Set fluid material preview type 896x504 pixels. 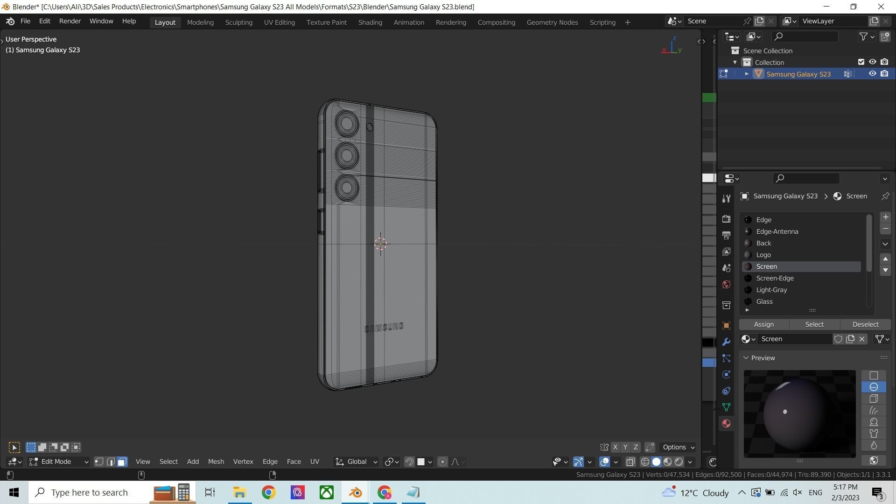point(874,445)
